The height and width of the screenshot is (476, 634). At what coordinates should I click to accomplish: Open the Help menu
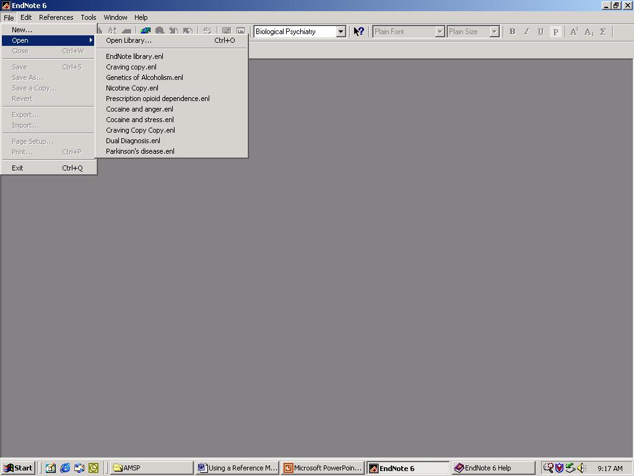(x=141, y=17)
